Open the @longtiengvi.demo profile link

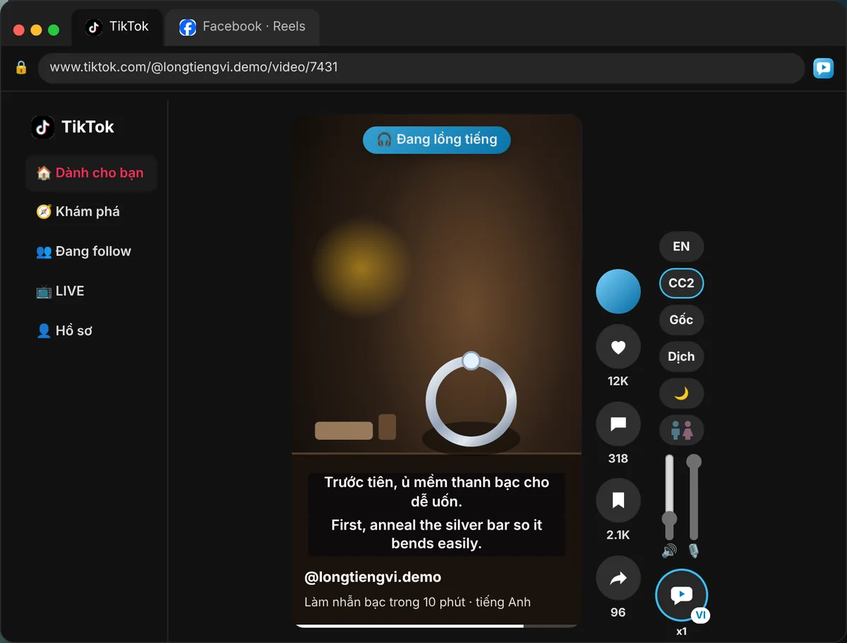tap(373, 577)
